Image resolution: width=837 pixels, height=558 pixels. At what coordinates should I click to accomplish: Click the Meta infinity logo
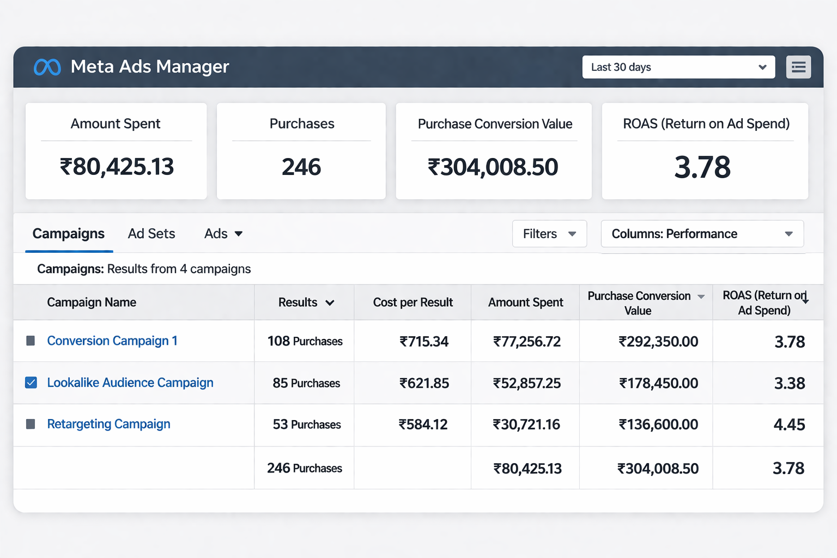pos(47,67)
